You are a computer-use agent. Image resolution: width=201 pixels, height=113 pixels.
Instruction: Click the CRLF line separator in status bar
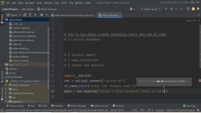pos(142,110)
